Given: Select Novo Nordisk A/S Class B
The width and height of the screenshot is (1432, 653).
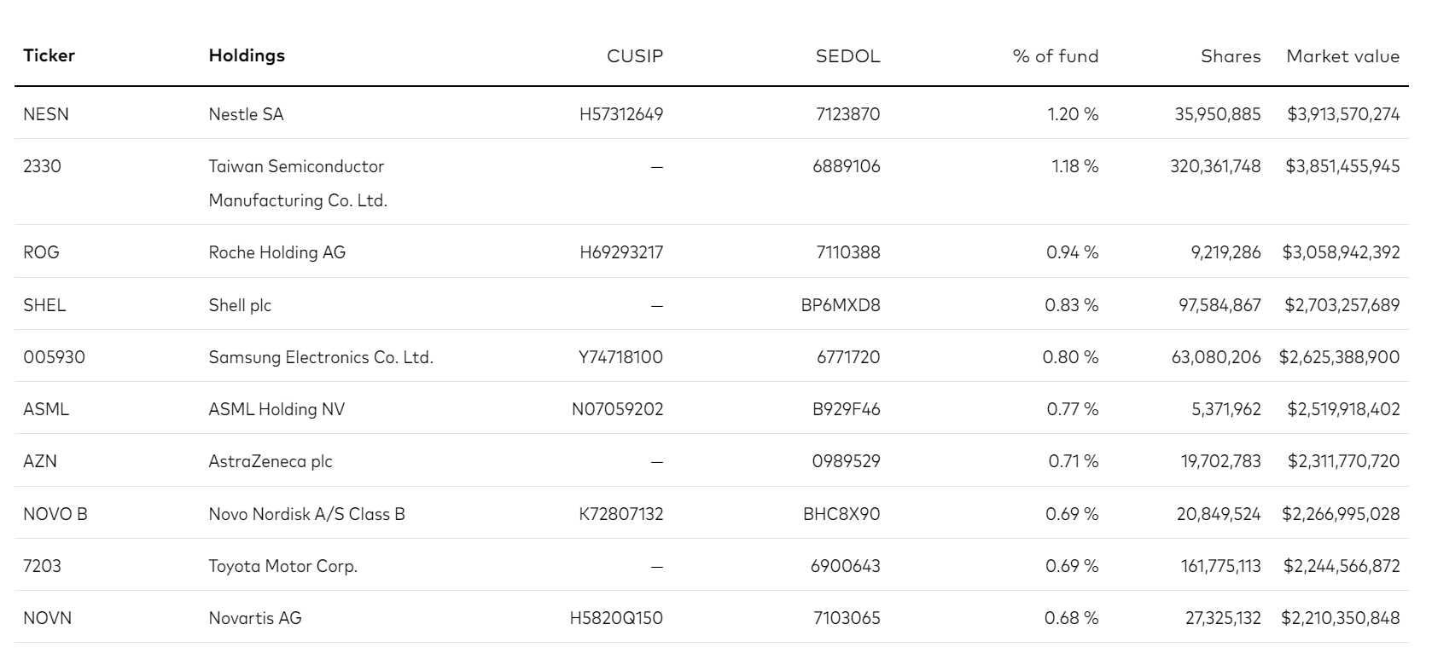Looking at the screenshot, I should pos(306,514).
